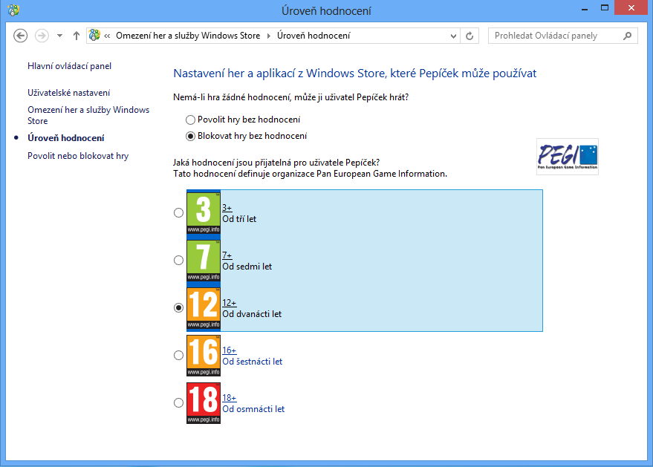This screenshot has height=467, width=653.
Task: Refresh the address bar page
Action: (470, 36)
